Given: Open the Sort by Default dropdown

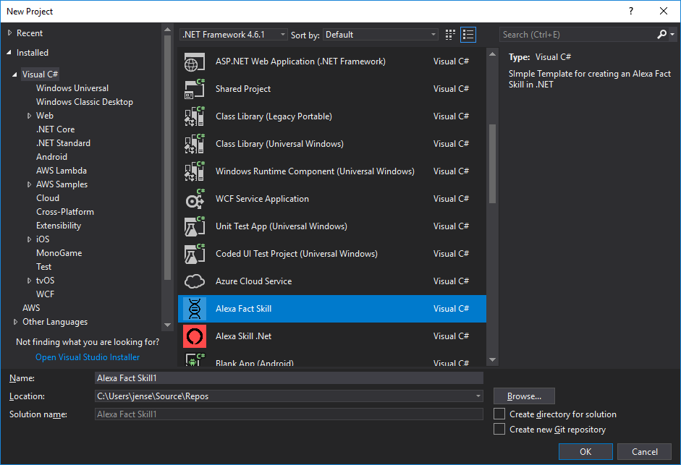Looking at the screenshot, I should pos(381,35).
